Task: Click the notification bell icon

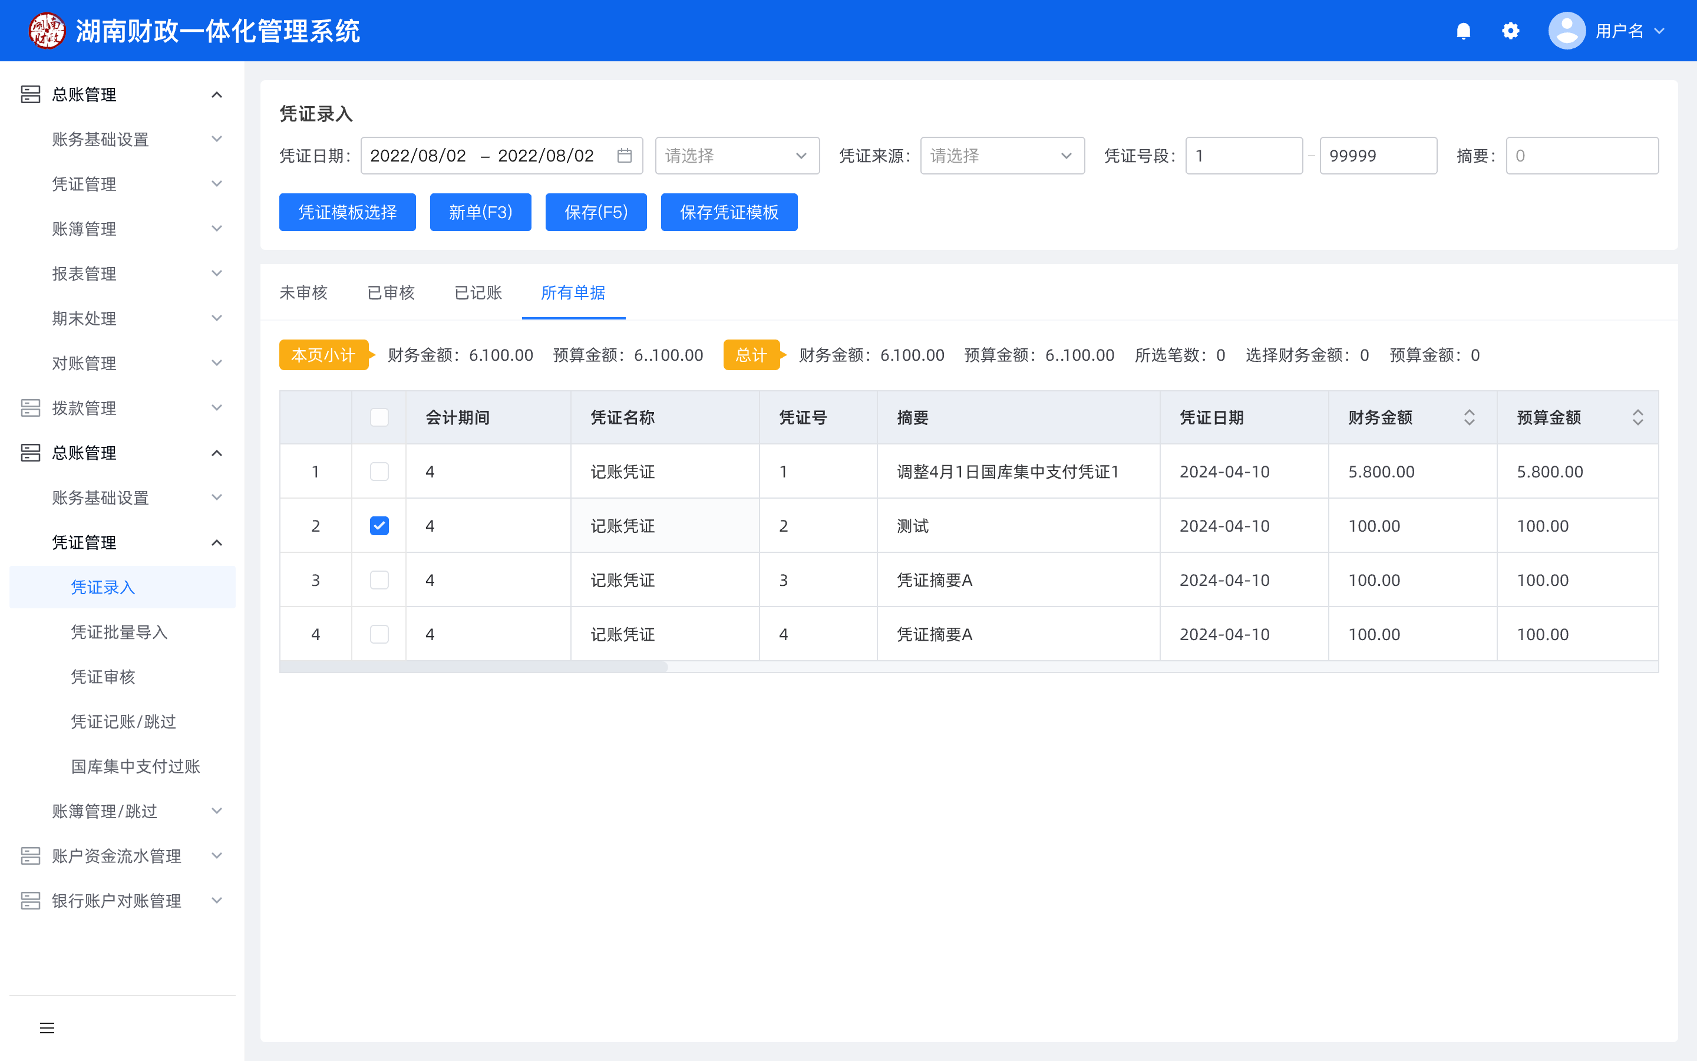Action: [1463, 31]
